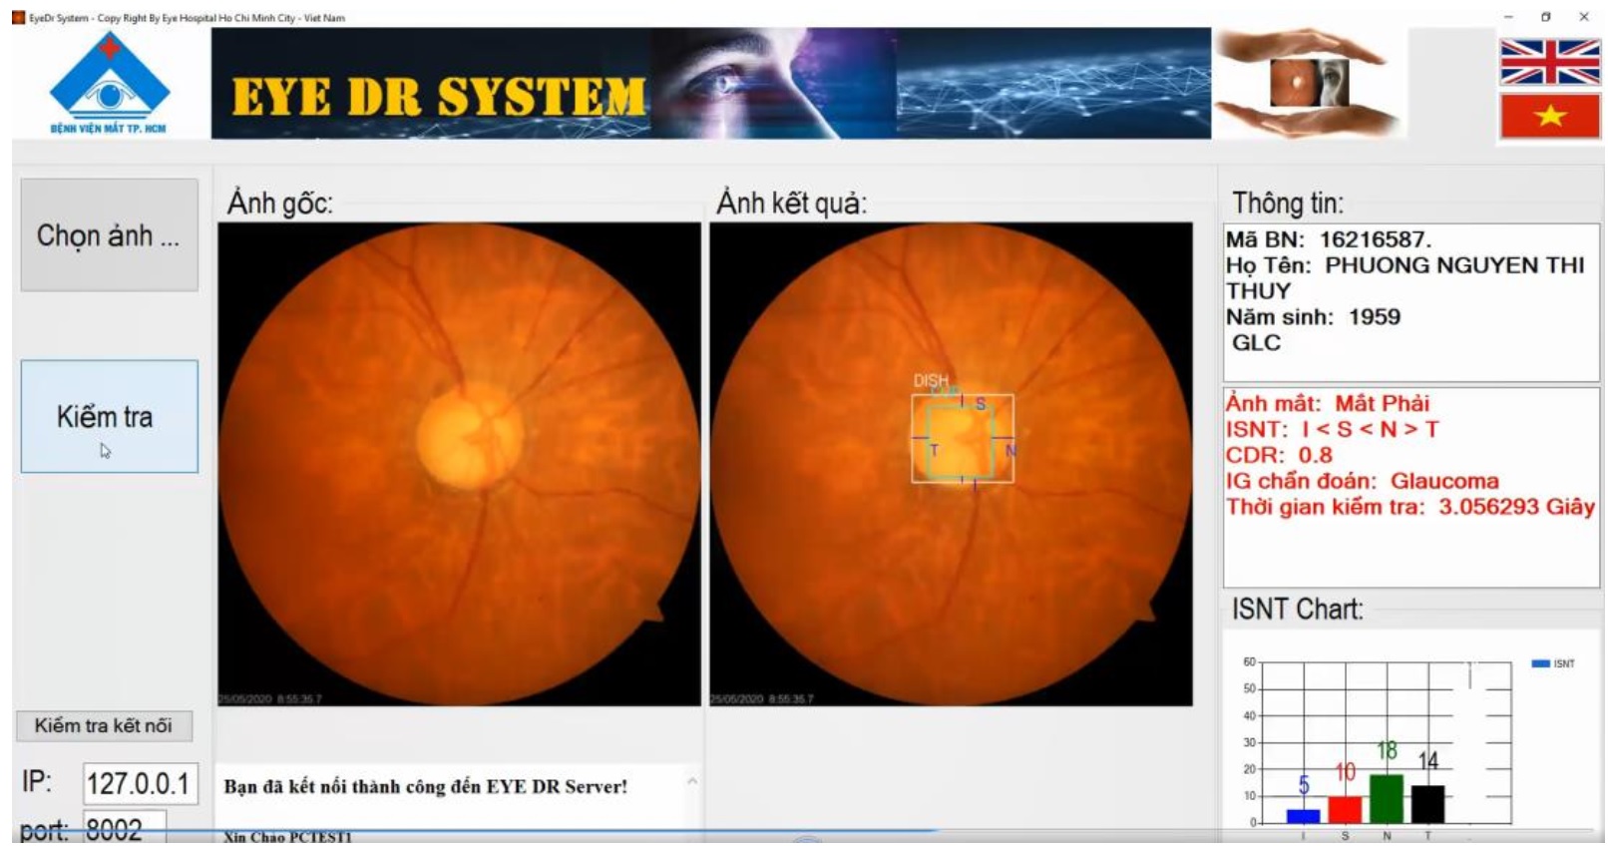Image resolution: width=1608 pixels, height=846 pixels.
Task: Click the Ảnh gốc: heading
Action: [280, 203]
